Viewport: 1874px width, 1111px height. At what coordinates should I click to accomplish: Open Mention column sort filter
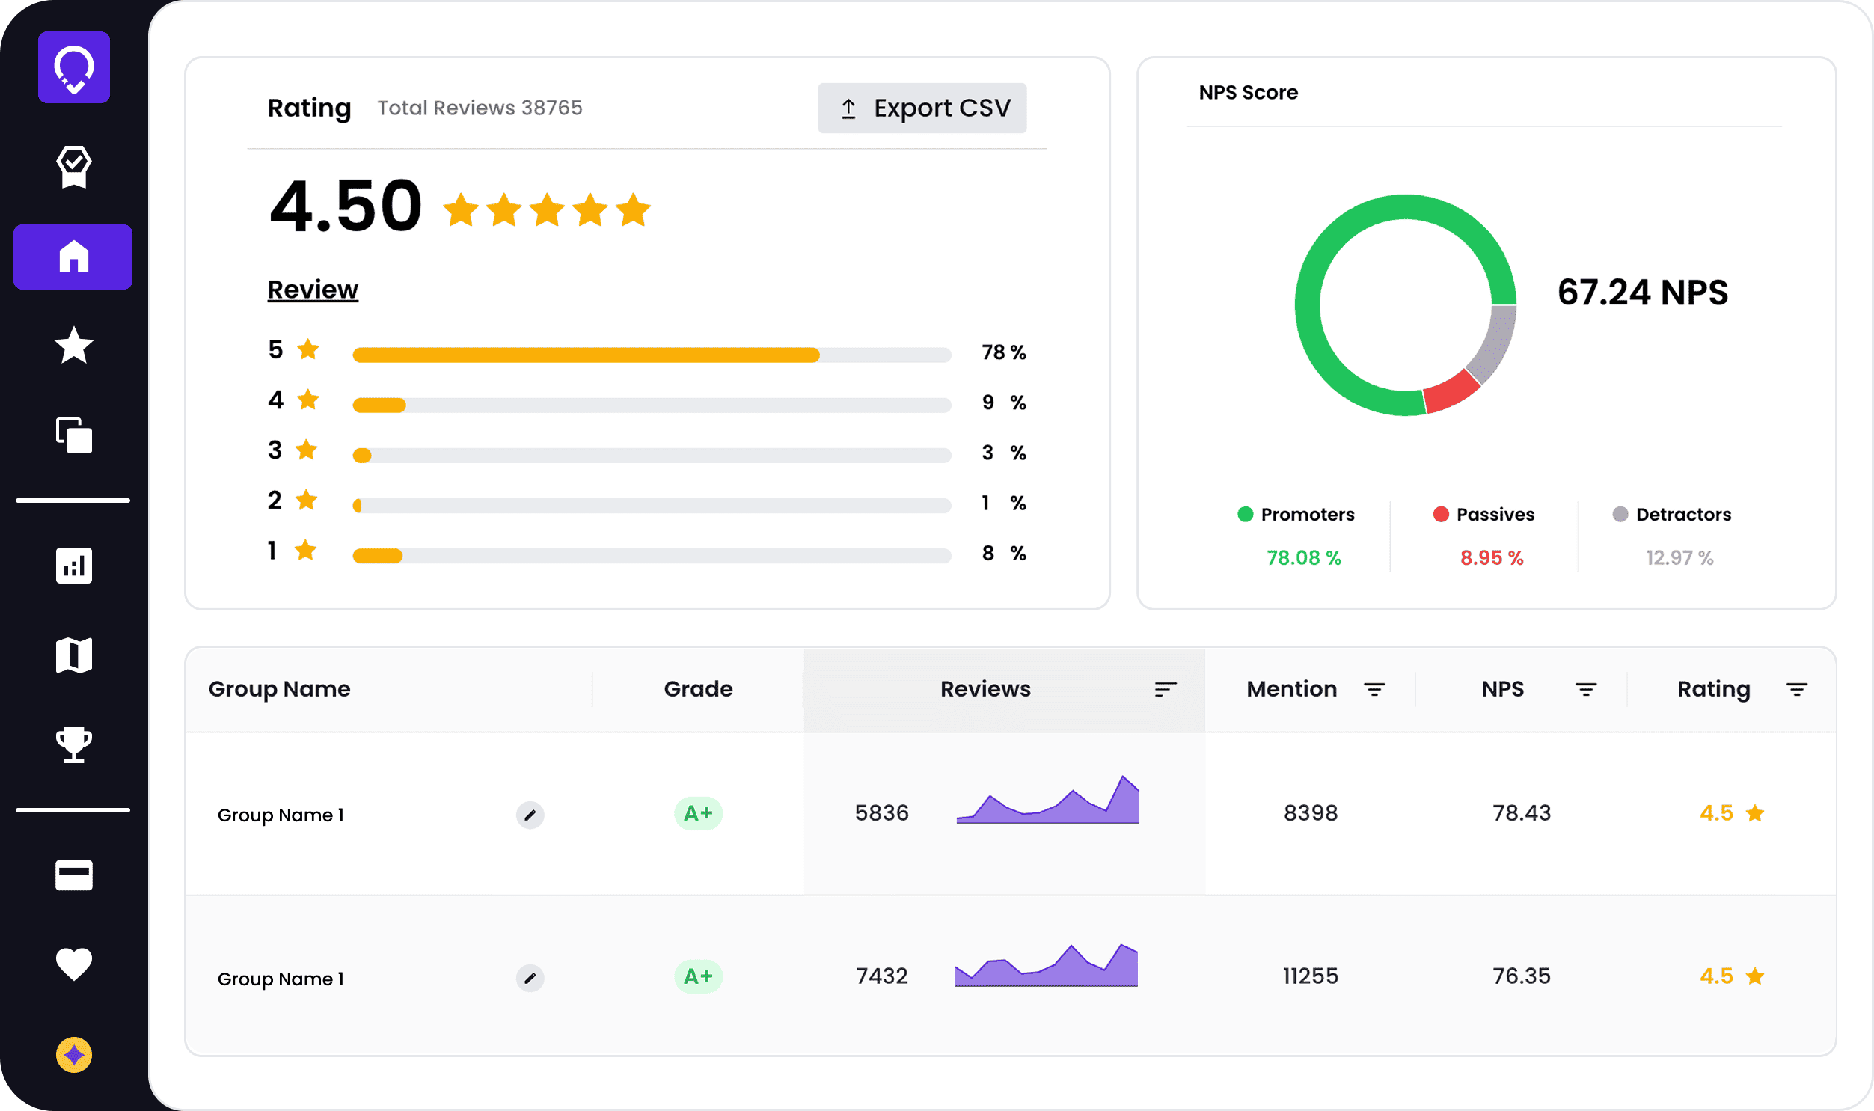(1374, 689)
